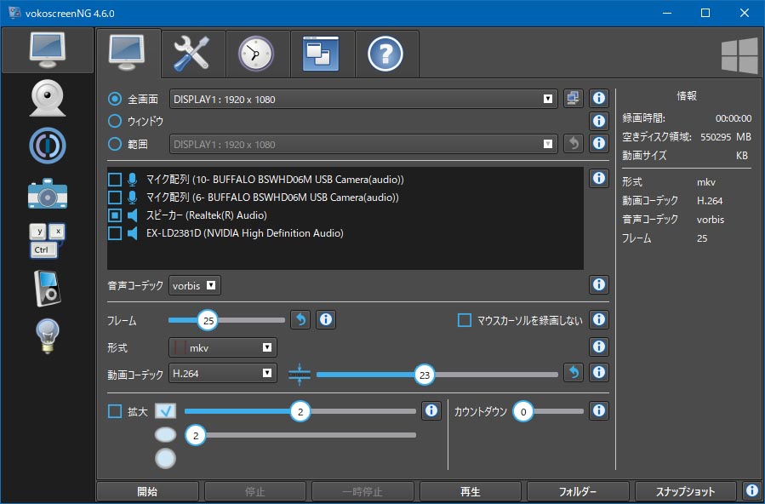
Task: Open the webcam section in sidebar
Action: coord(48,98)
